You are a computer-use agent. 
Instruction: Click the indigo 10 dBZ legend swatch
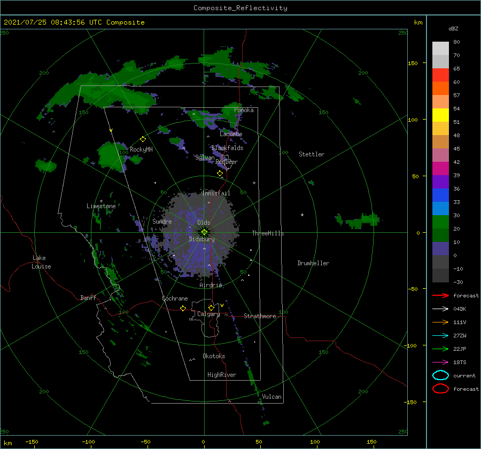click(x=440, y=248)
